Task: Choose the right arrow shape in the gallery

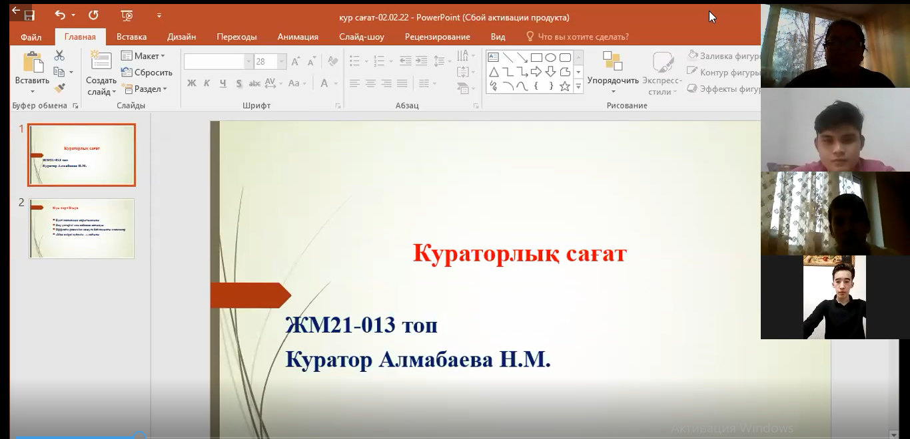Action: pos(536,72)
